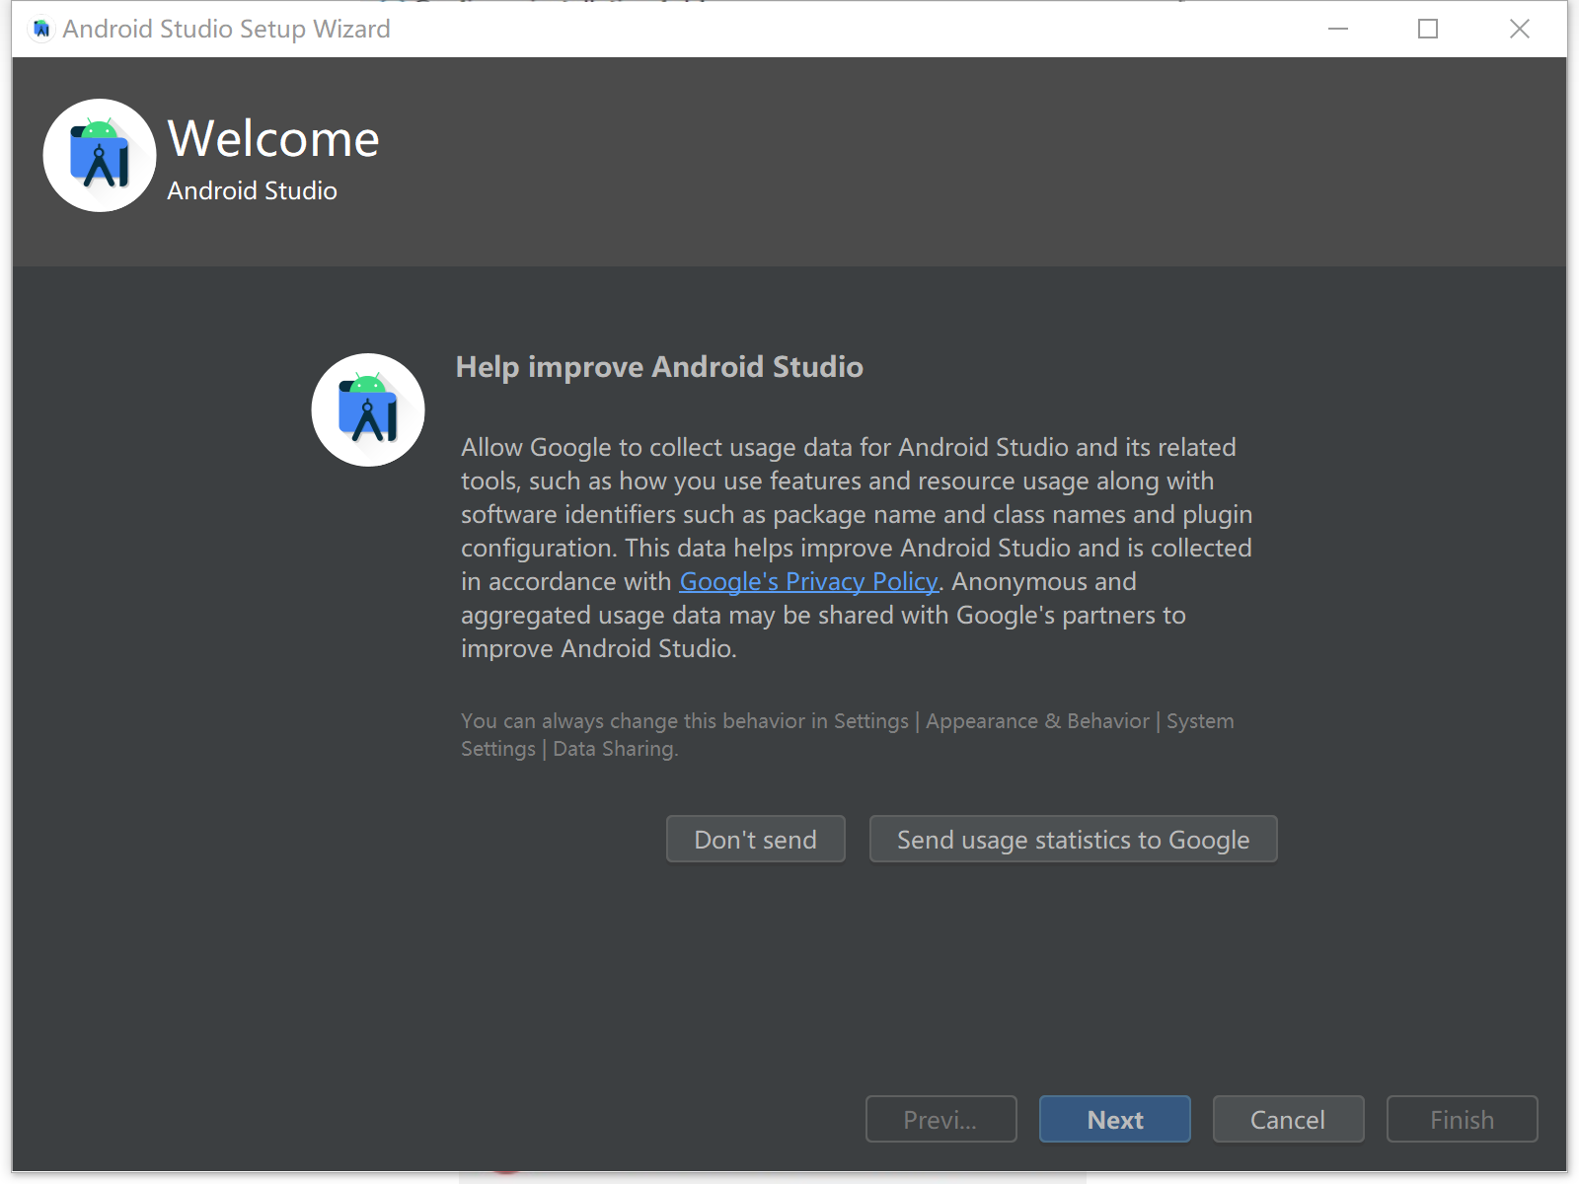
Task: Click the Help improve Android Studio heading
Action: click(x=659, y=367)
